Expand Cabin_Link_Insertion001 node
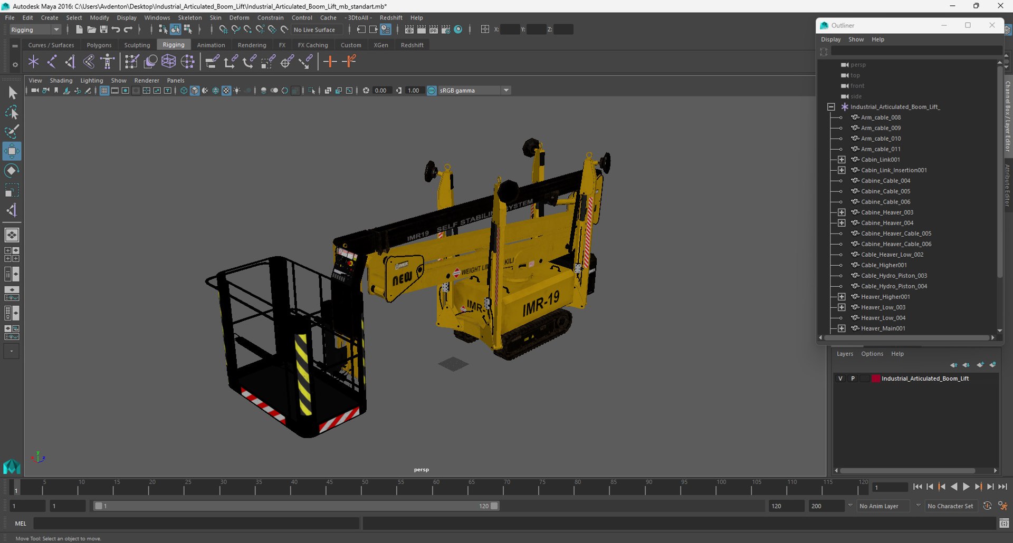The height and width of the screenshot is (543, 1013). point(842,170)
